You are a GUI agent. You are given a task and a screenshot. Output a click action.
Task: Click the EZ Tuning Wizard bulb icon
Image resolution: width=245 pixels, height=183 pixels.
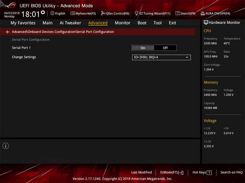click(136, 13)
